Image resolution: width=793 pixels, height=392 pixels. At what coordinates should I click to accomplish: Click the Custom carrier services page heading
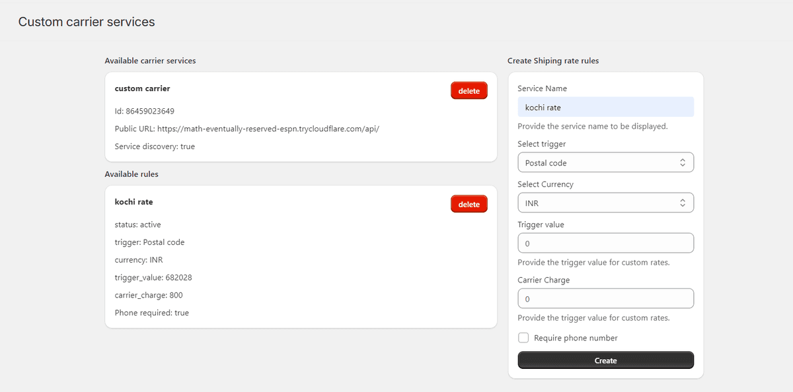coord(87,22)
